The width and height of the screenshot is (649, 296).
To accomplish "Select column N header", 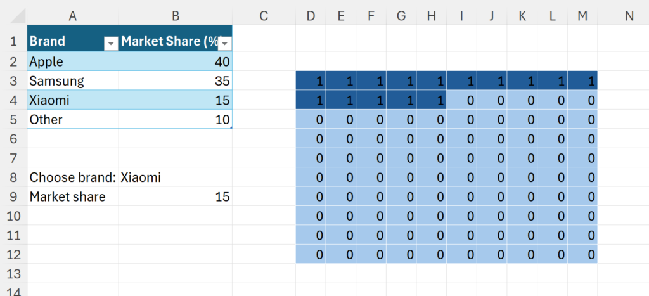I will 629,16.
